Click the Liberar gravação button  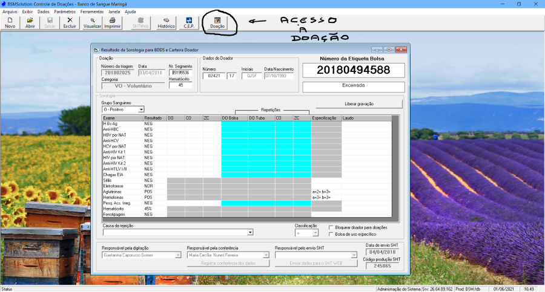(x=359, y=103)
